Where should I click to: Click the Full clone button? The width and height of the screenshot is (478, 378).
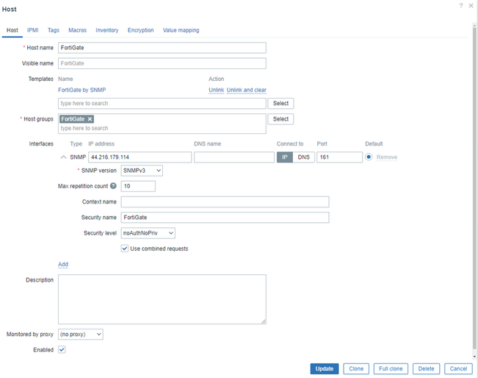(391, 368)
